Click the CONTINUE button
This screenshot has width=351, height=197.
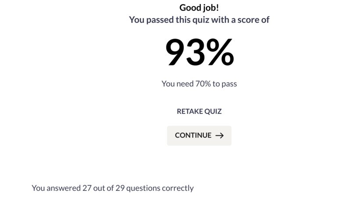click(x=199, y=136)
